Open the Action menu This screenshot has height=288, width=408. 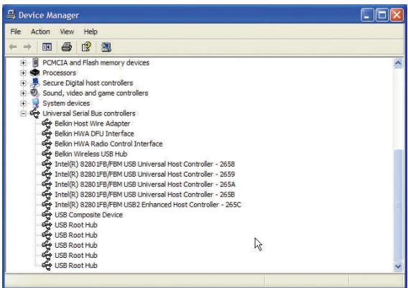[x=40, y=32]
